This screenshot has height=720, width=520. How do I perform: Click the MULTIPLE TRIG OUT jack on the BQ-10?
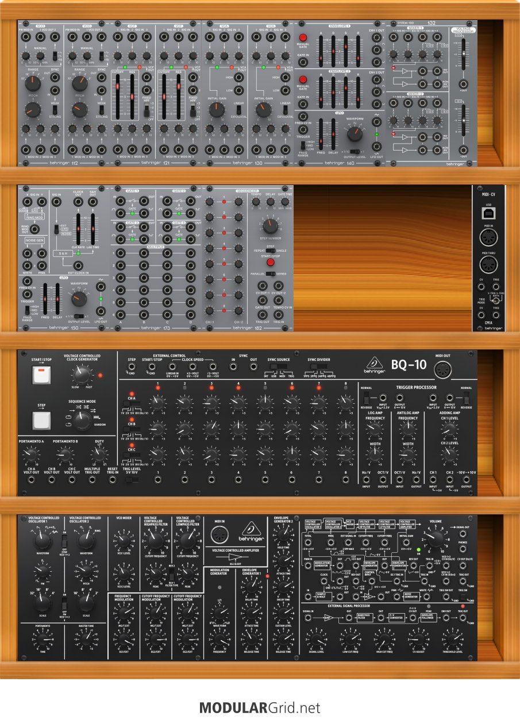(x=92, y=479)
